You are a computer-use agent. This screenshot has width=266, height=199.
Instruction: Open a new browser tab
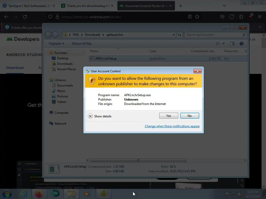180,6
